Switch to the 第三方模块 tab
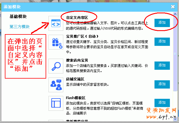 19,27
